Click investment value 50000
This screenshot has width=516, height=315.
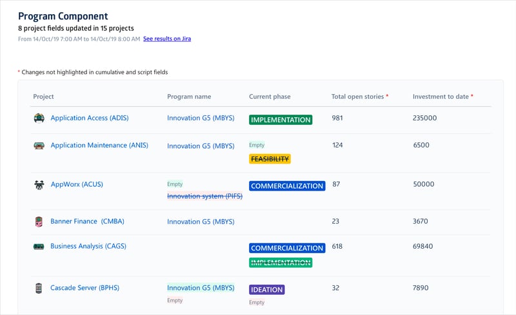tap(424, 184)
